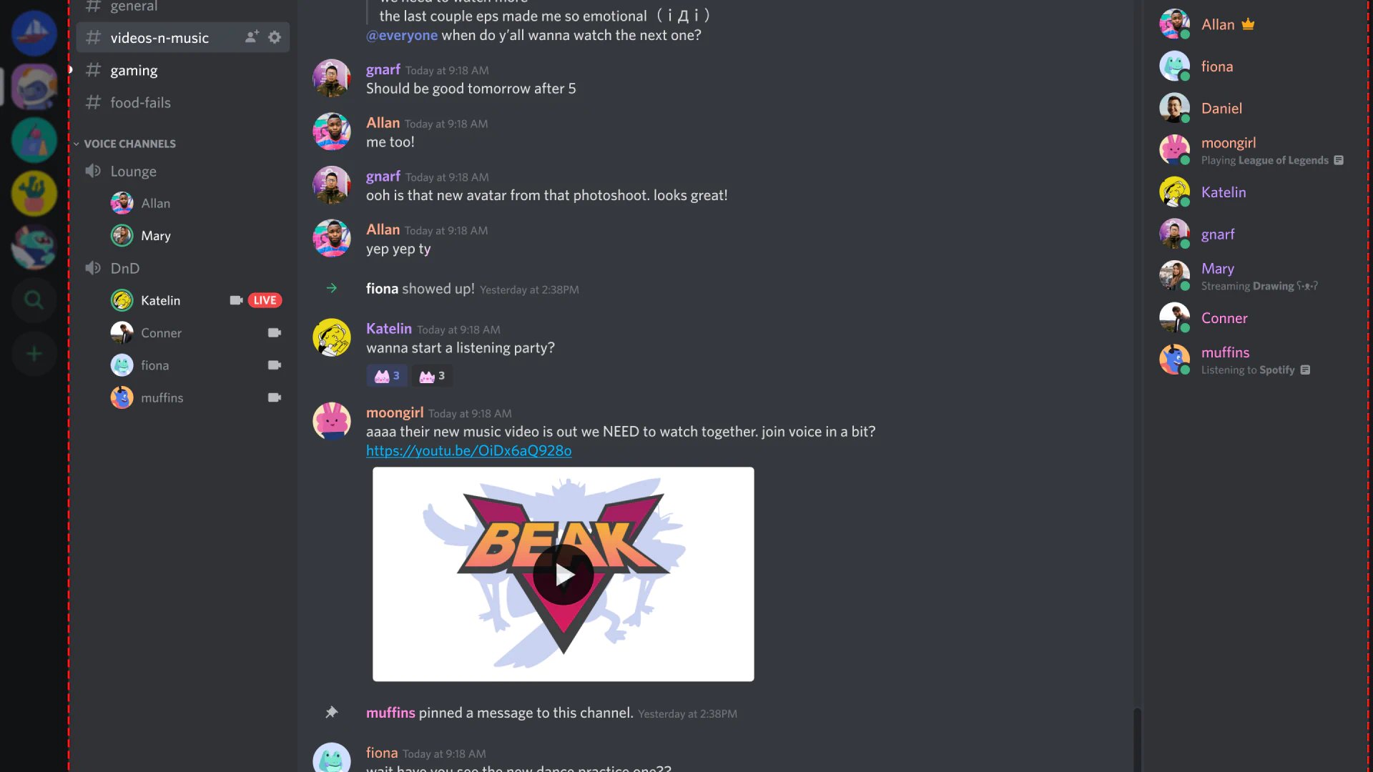The width and height of the screenshot is (1373, 772).
Task: Click the LIVE badge next to Katelin
Action: 265,300
